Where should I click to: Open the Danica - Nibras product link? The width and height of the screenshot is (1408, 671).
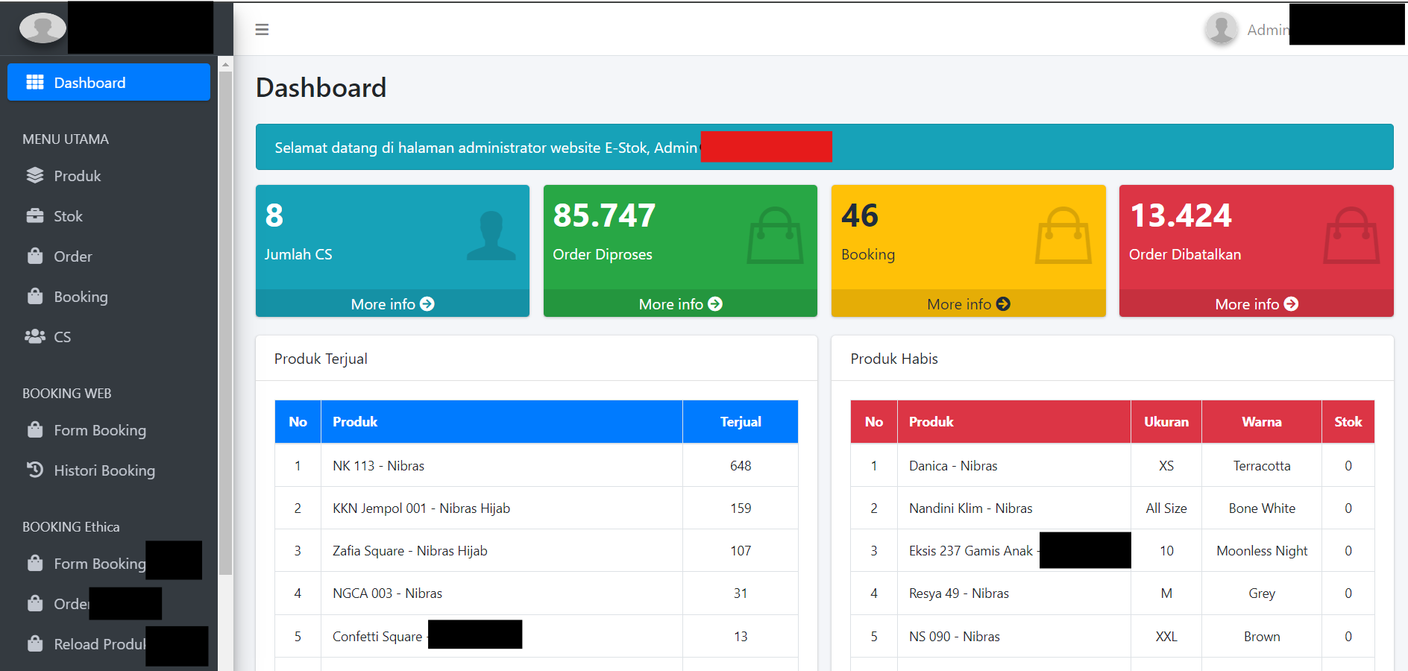pyautogui.click(x=952, y=465)
